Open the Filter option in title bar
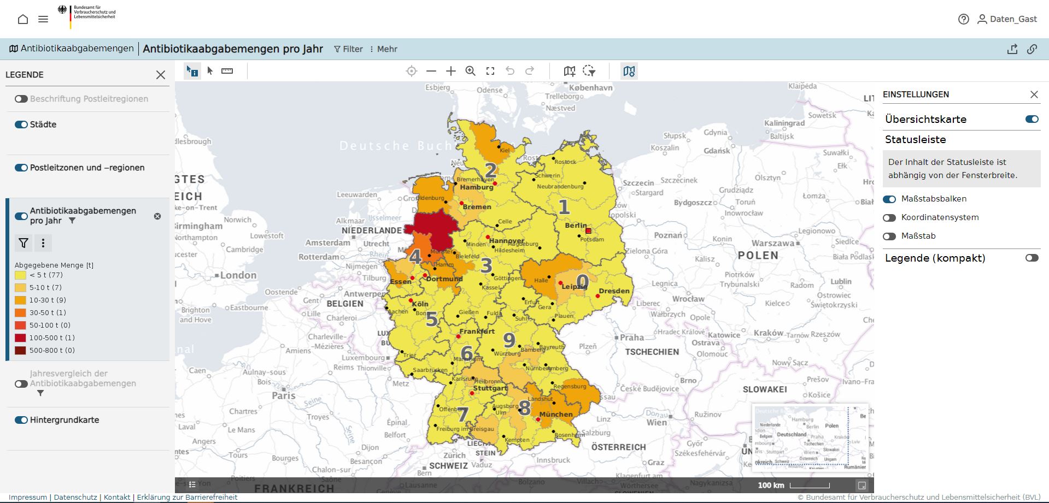 348,49
